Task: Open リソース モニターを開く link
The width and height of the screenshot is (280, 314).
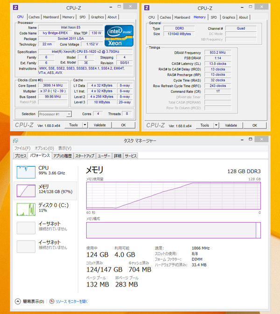Action: (x=72, y=301)
